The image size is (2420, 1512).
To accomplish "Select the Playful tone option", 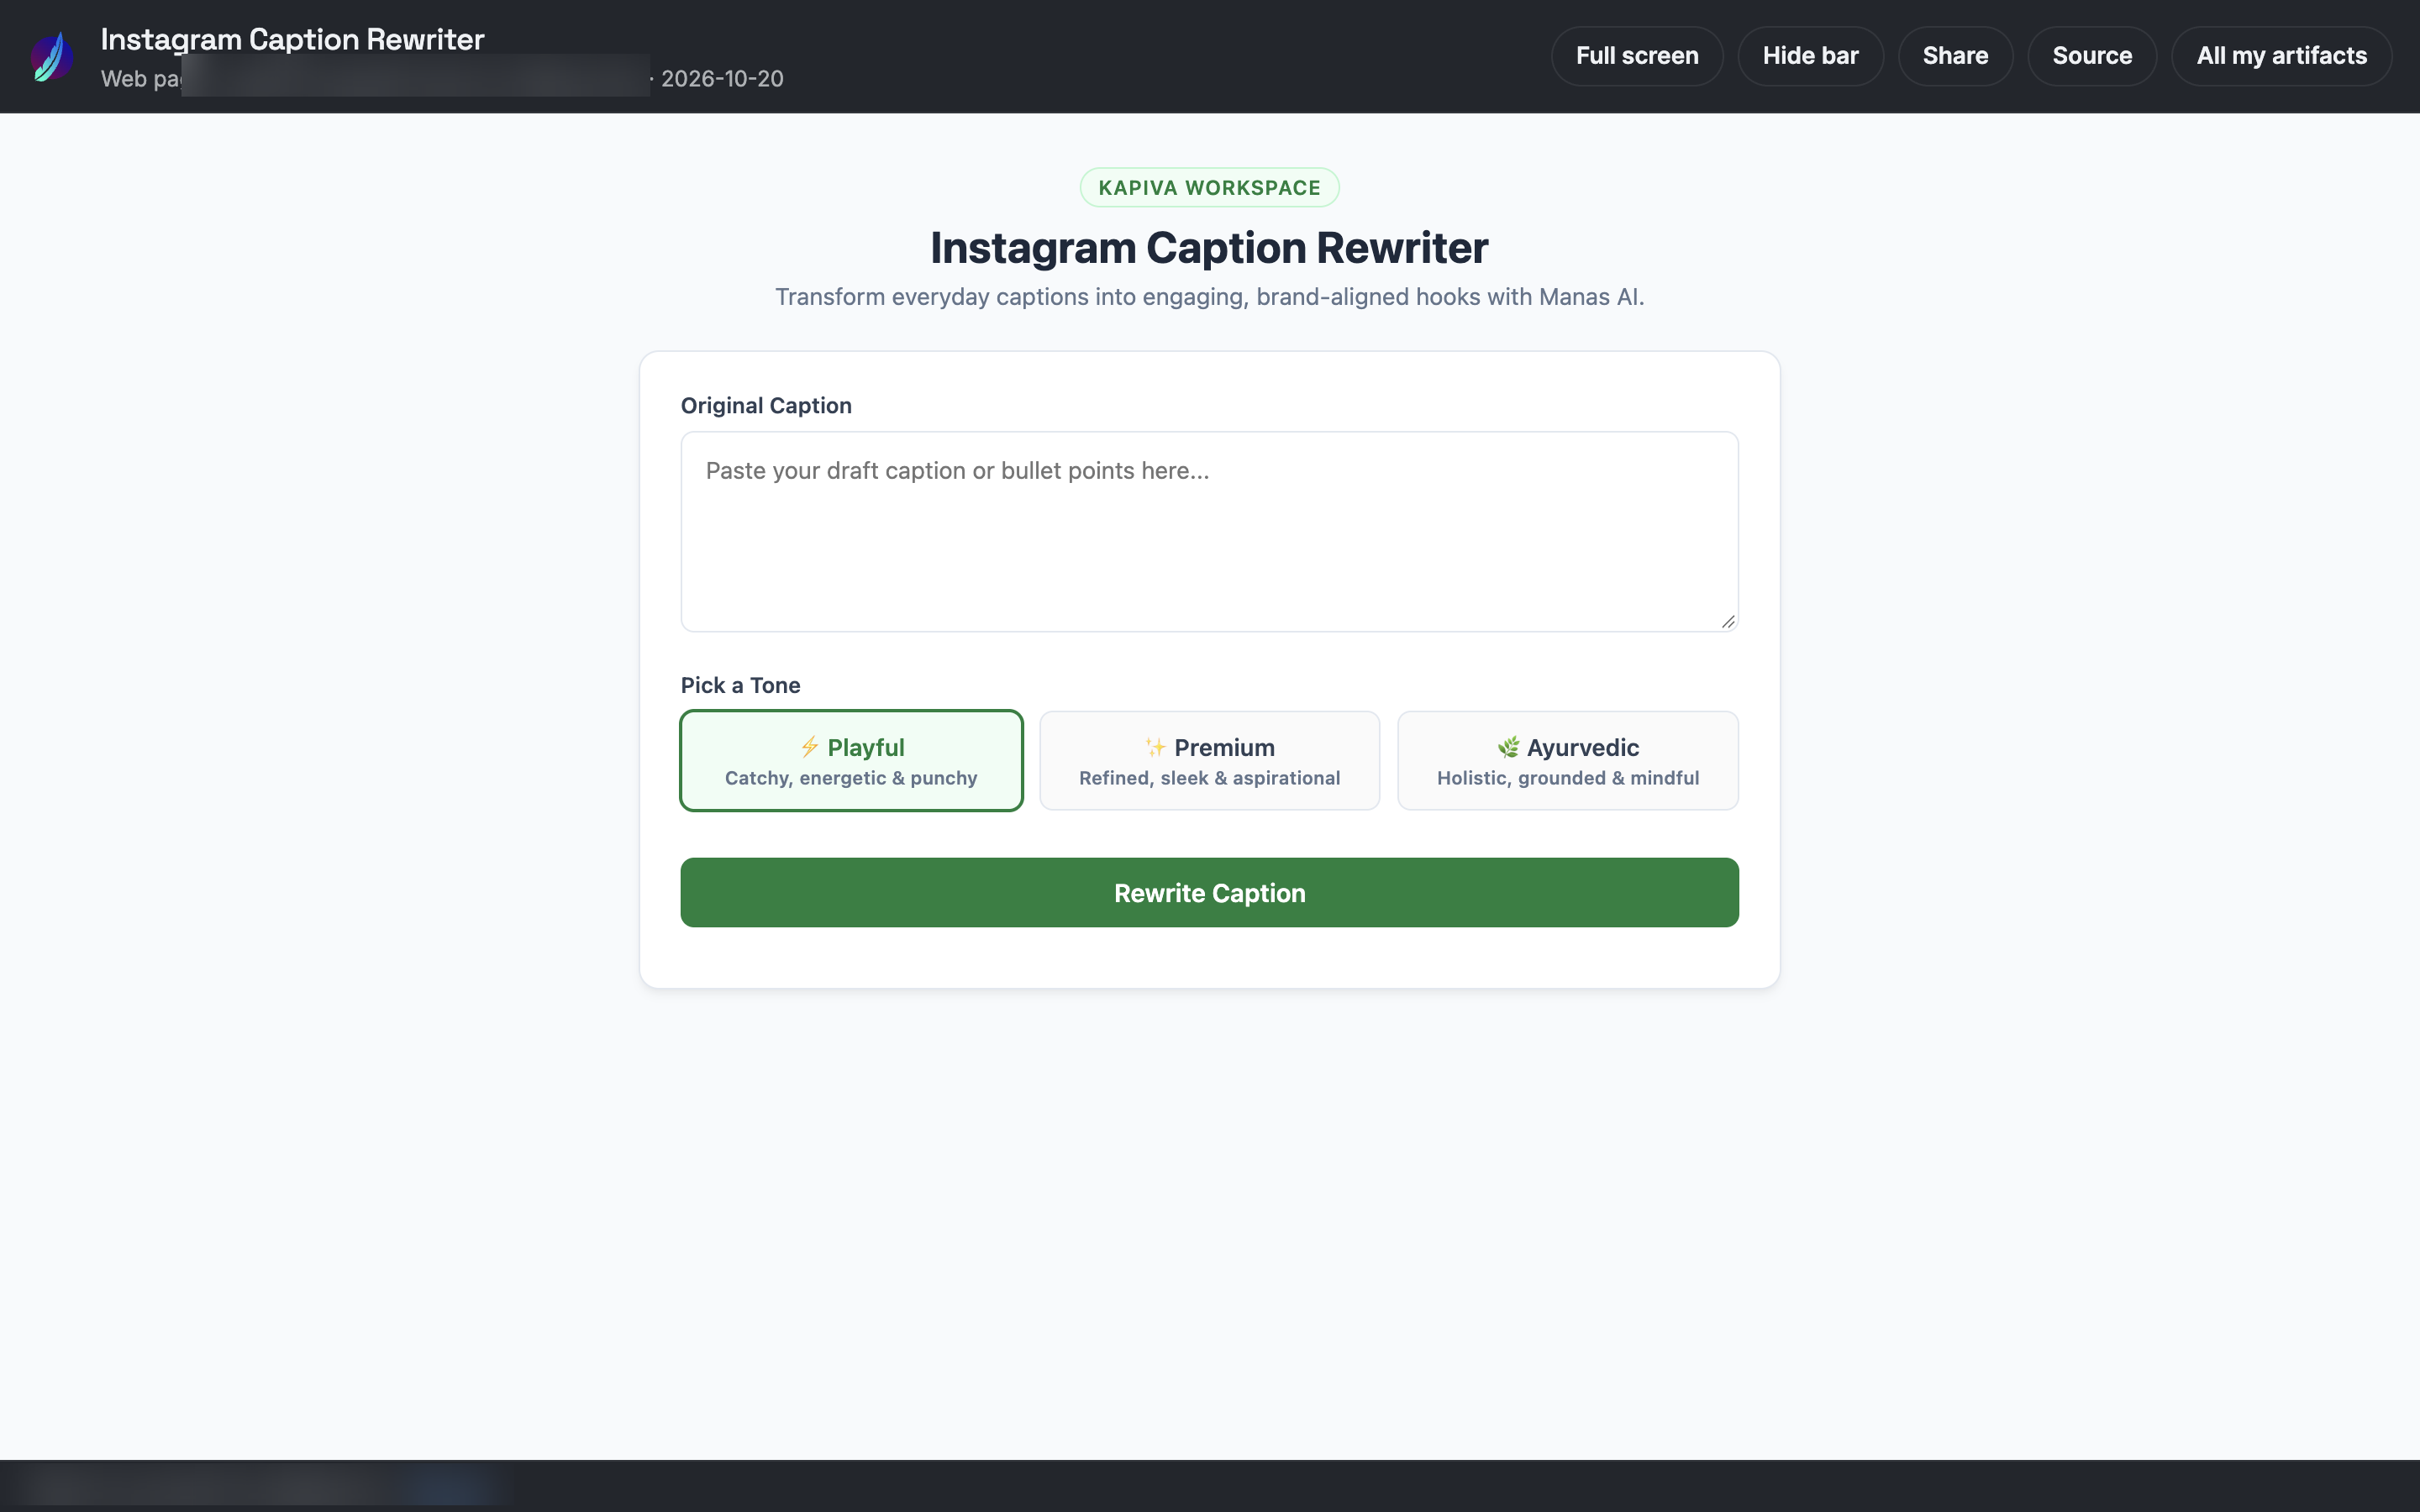I will (851, 761).
